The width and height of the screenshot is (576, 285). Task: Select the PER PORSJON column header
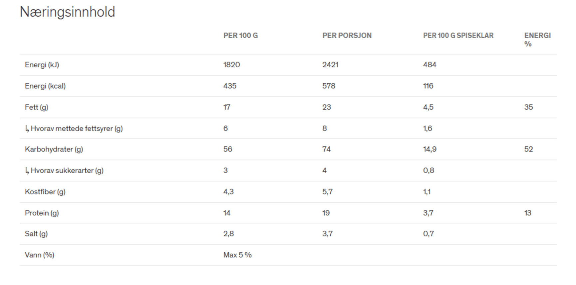click(347, 35)
